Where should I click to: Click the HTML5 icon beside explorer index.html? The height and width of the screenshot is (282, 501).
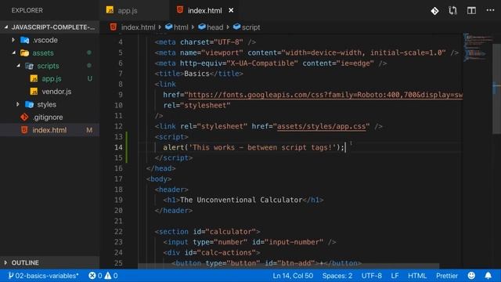pos(24,130)
